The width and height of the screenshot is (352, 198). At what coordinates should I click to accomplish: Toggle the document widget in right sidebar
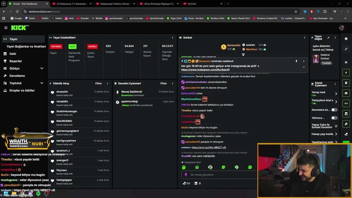click(346, 83)
